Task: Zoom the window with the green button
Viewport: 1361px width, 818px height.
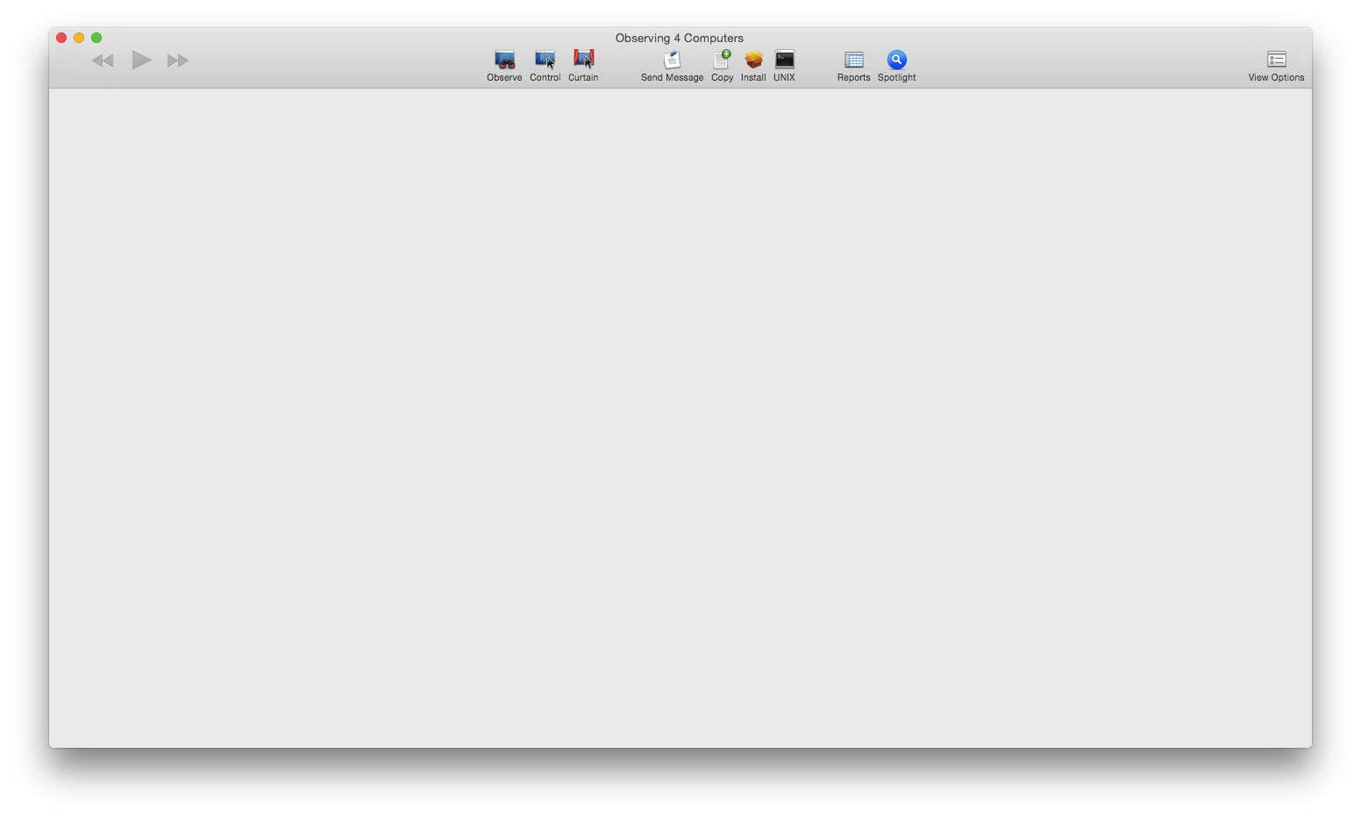Action: (x=96, y=38)
